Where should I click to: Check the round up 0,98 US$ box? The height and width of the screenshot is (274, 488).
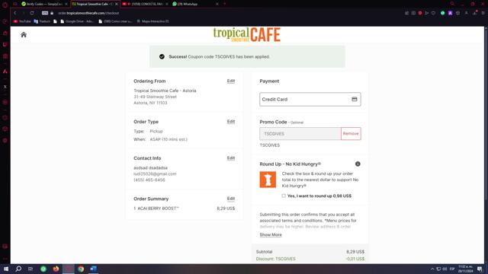tap(284, 196)
